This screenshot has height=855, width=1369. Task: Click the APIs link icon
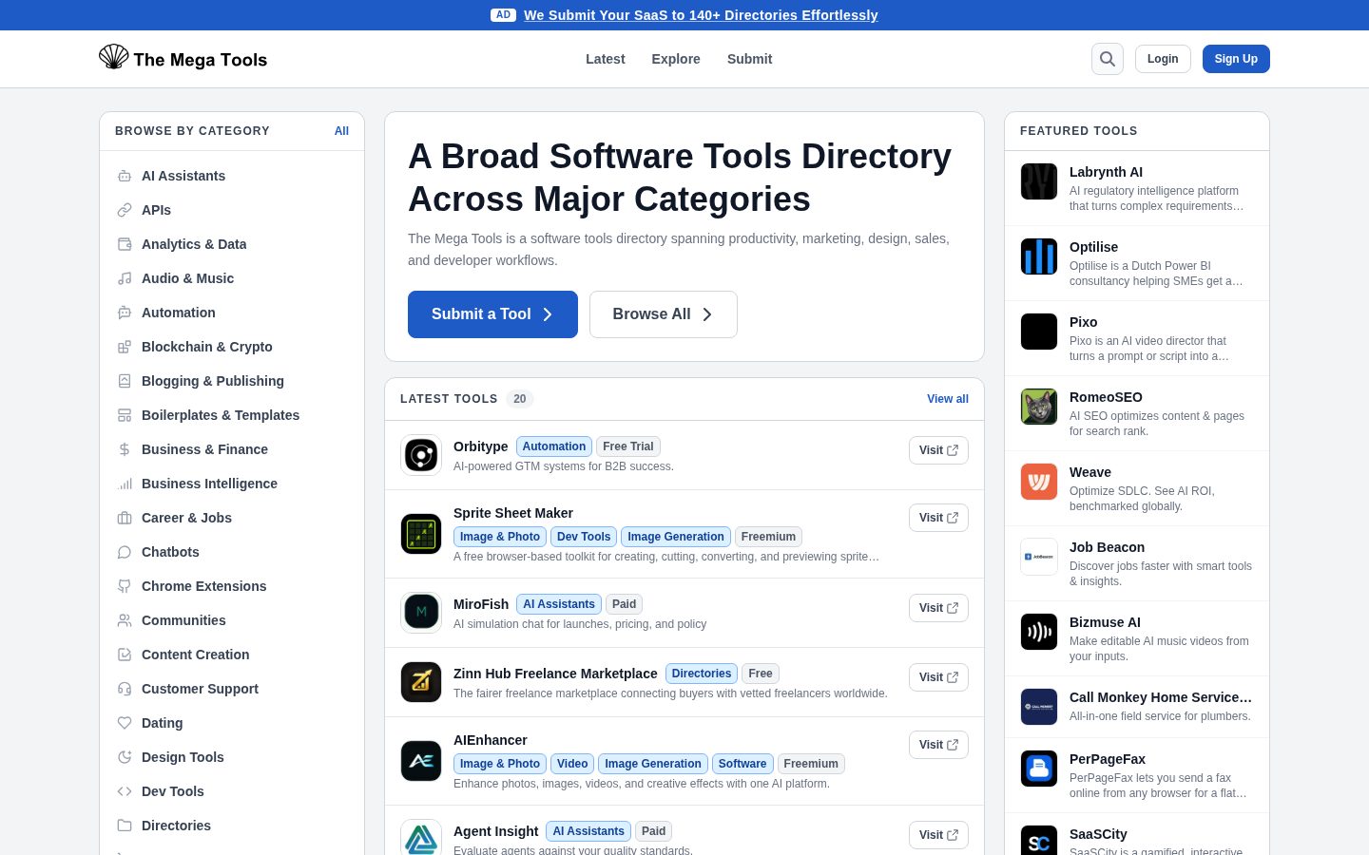click(x=125, y=210)
